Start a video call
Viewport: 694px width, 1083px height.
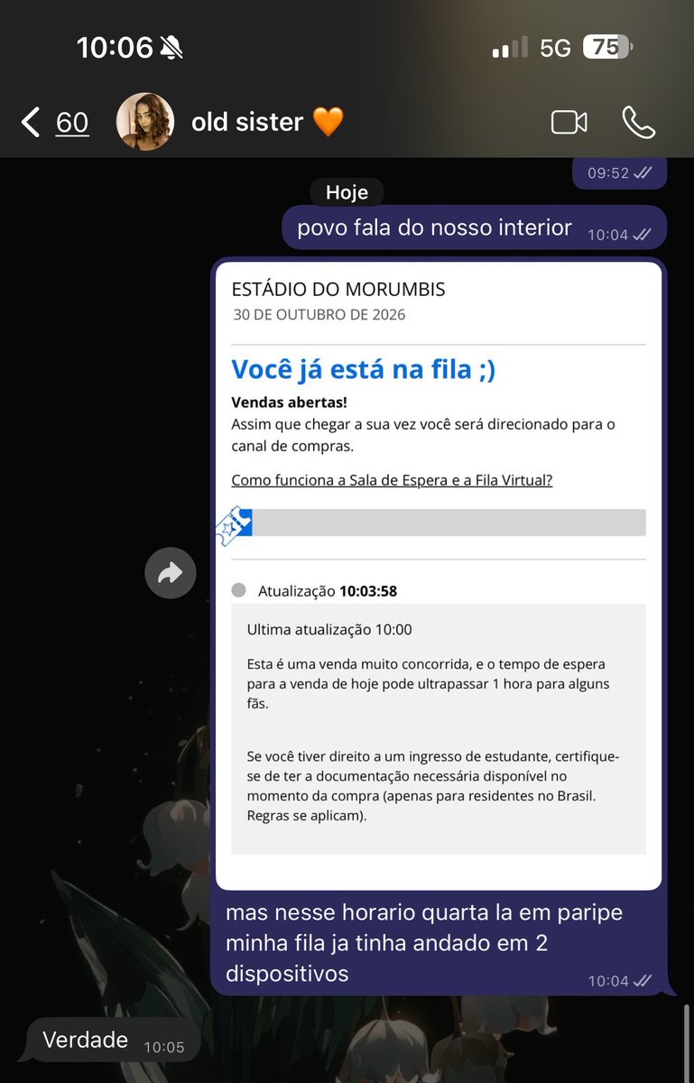[569, 123]
